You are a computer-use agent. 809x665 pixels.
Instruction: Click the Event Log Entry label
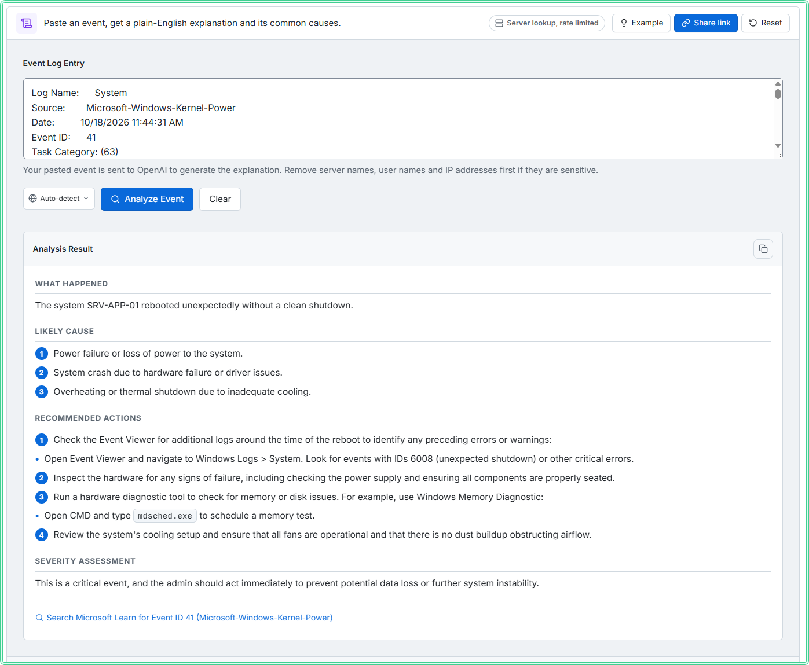point(54,63)
